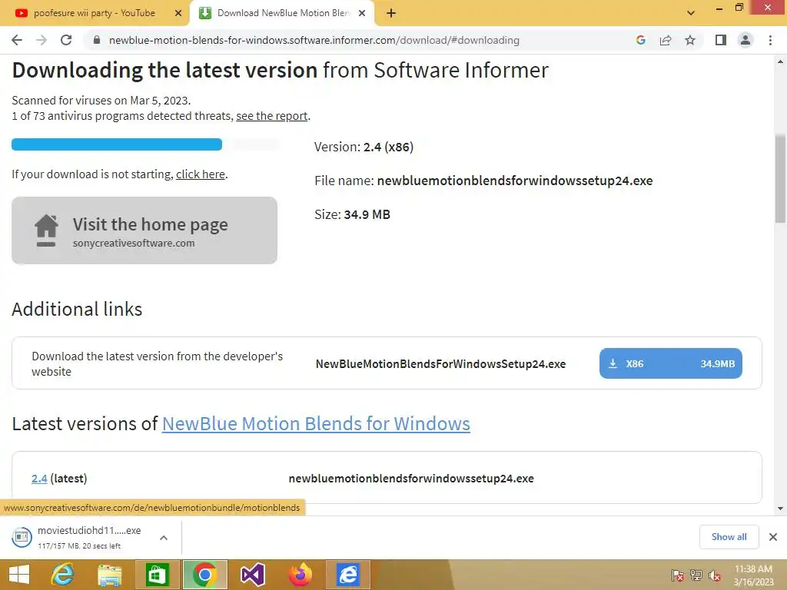
Task: Open the Google icon in address bar
Action: pos(640,40)
